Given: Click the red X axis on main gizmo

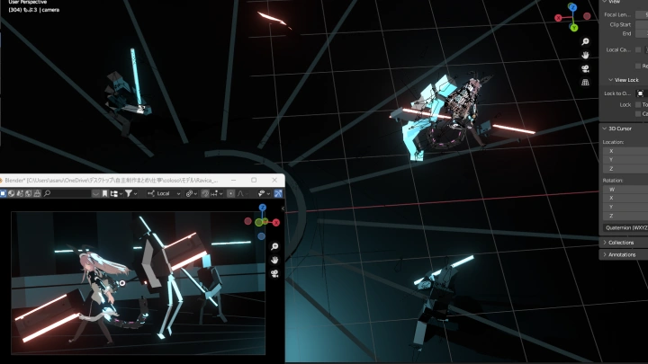Looking at the screenshot, I should (558, 18).
